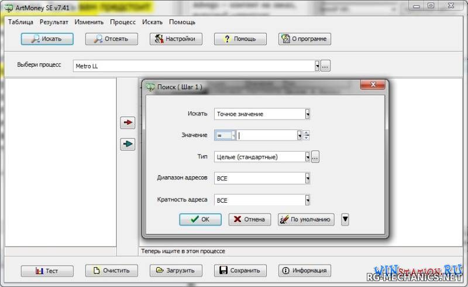
Task: Confirm the search with OK button
Action: (200, 220)
